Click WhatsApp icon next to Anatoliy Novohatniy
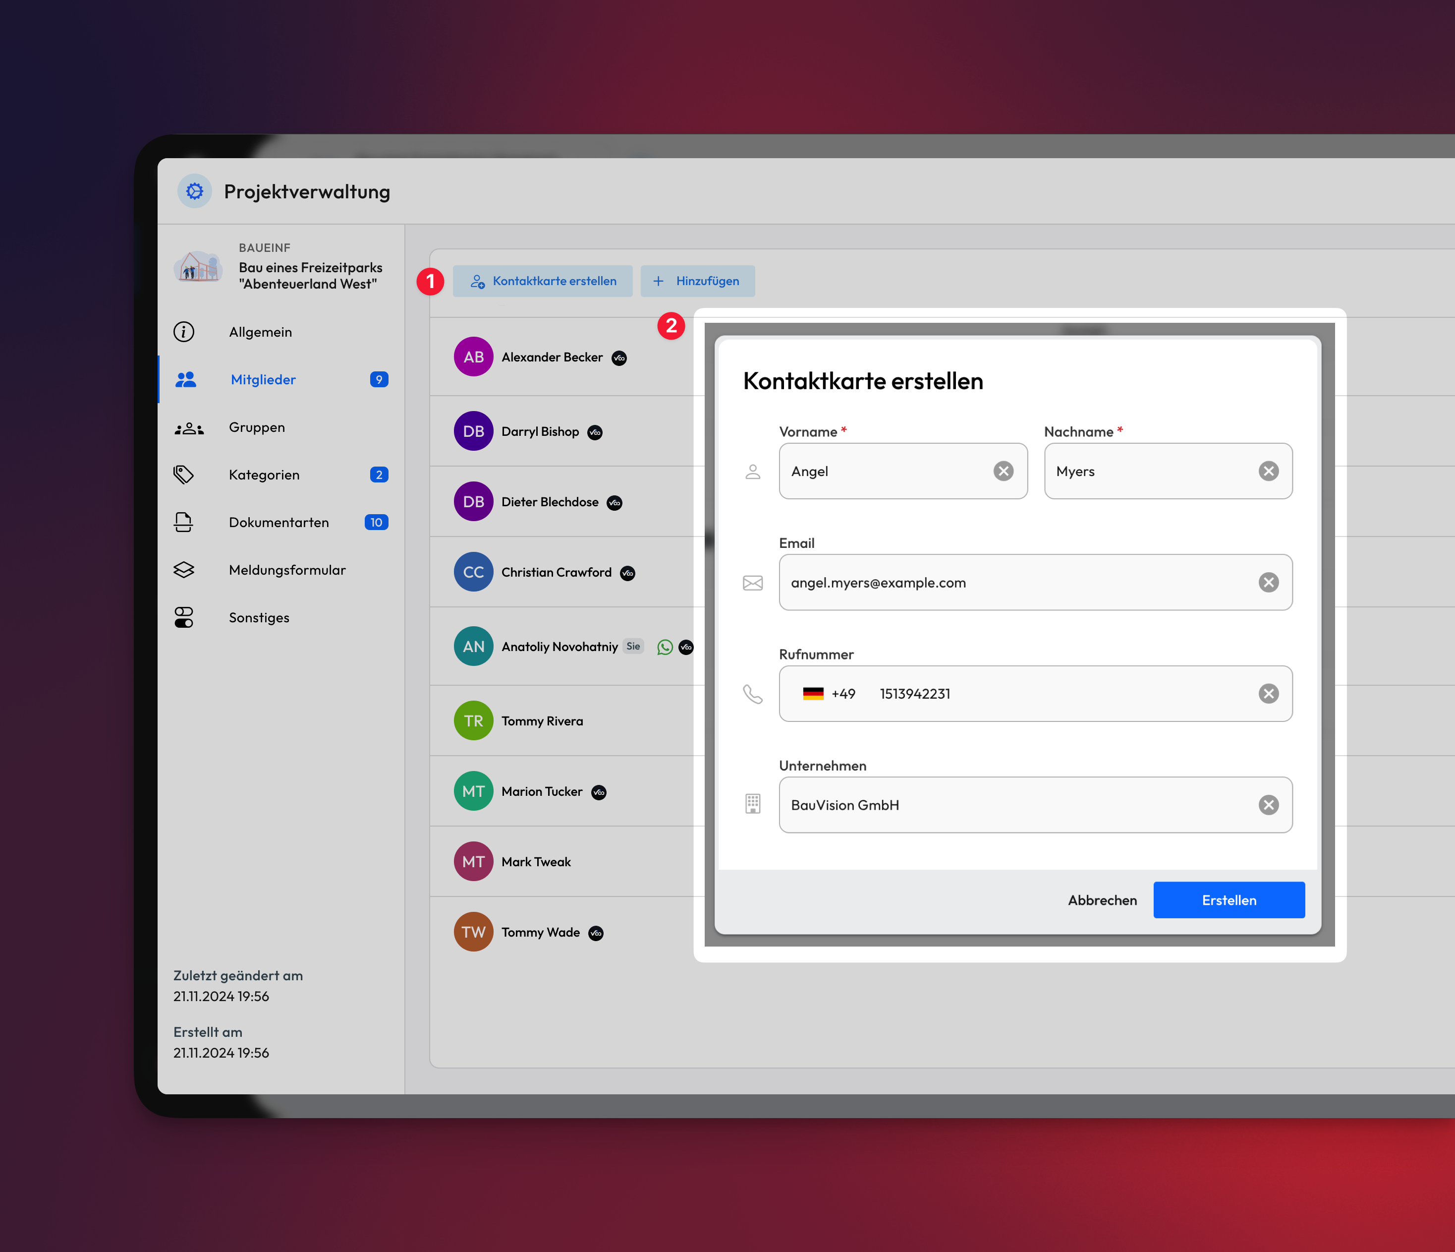The height and width of the screenshot is (1252, 1455). pos(664,647)
